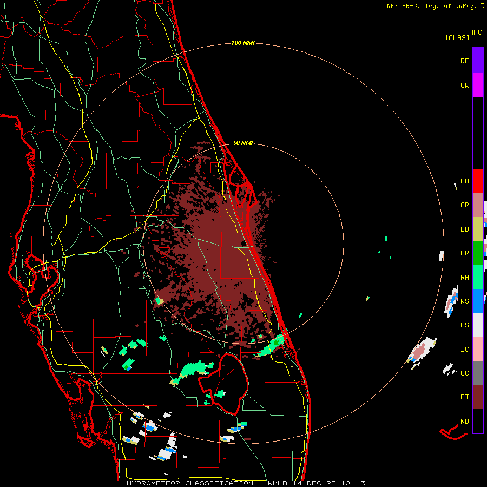Click the 'HR' legend label
Viewport: 487px width, 487px height.
tap(464, 253)
